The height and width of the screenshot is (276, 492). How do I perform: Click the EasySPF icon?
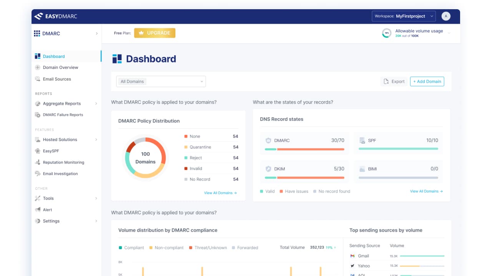(38, 151)
